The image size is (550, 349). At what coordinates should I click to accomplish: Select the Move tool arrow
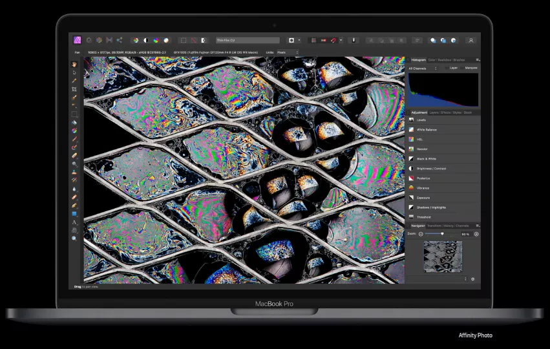point(74,72)
